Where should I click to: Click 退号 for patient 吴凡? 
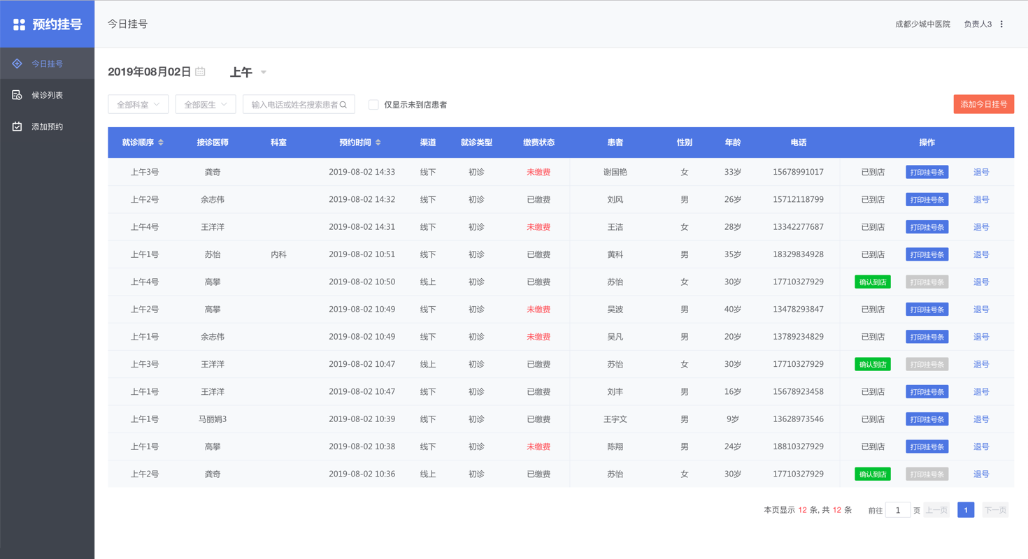tap(981, 337)
